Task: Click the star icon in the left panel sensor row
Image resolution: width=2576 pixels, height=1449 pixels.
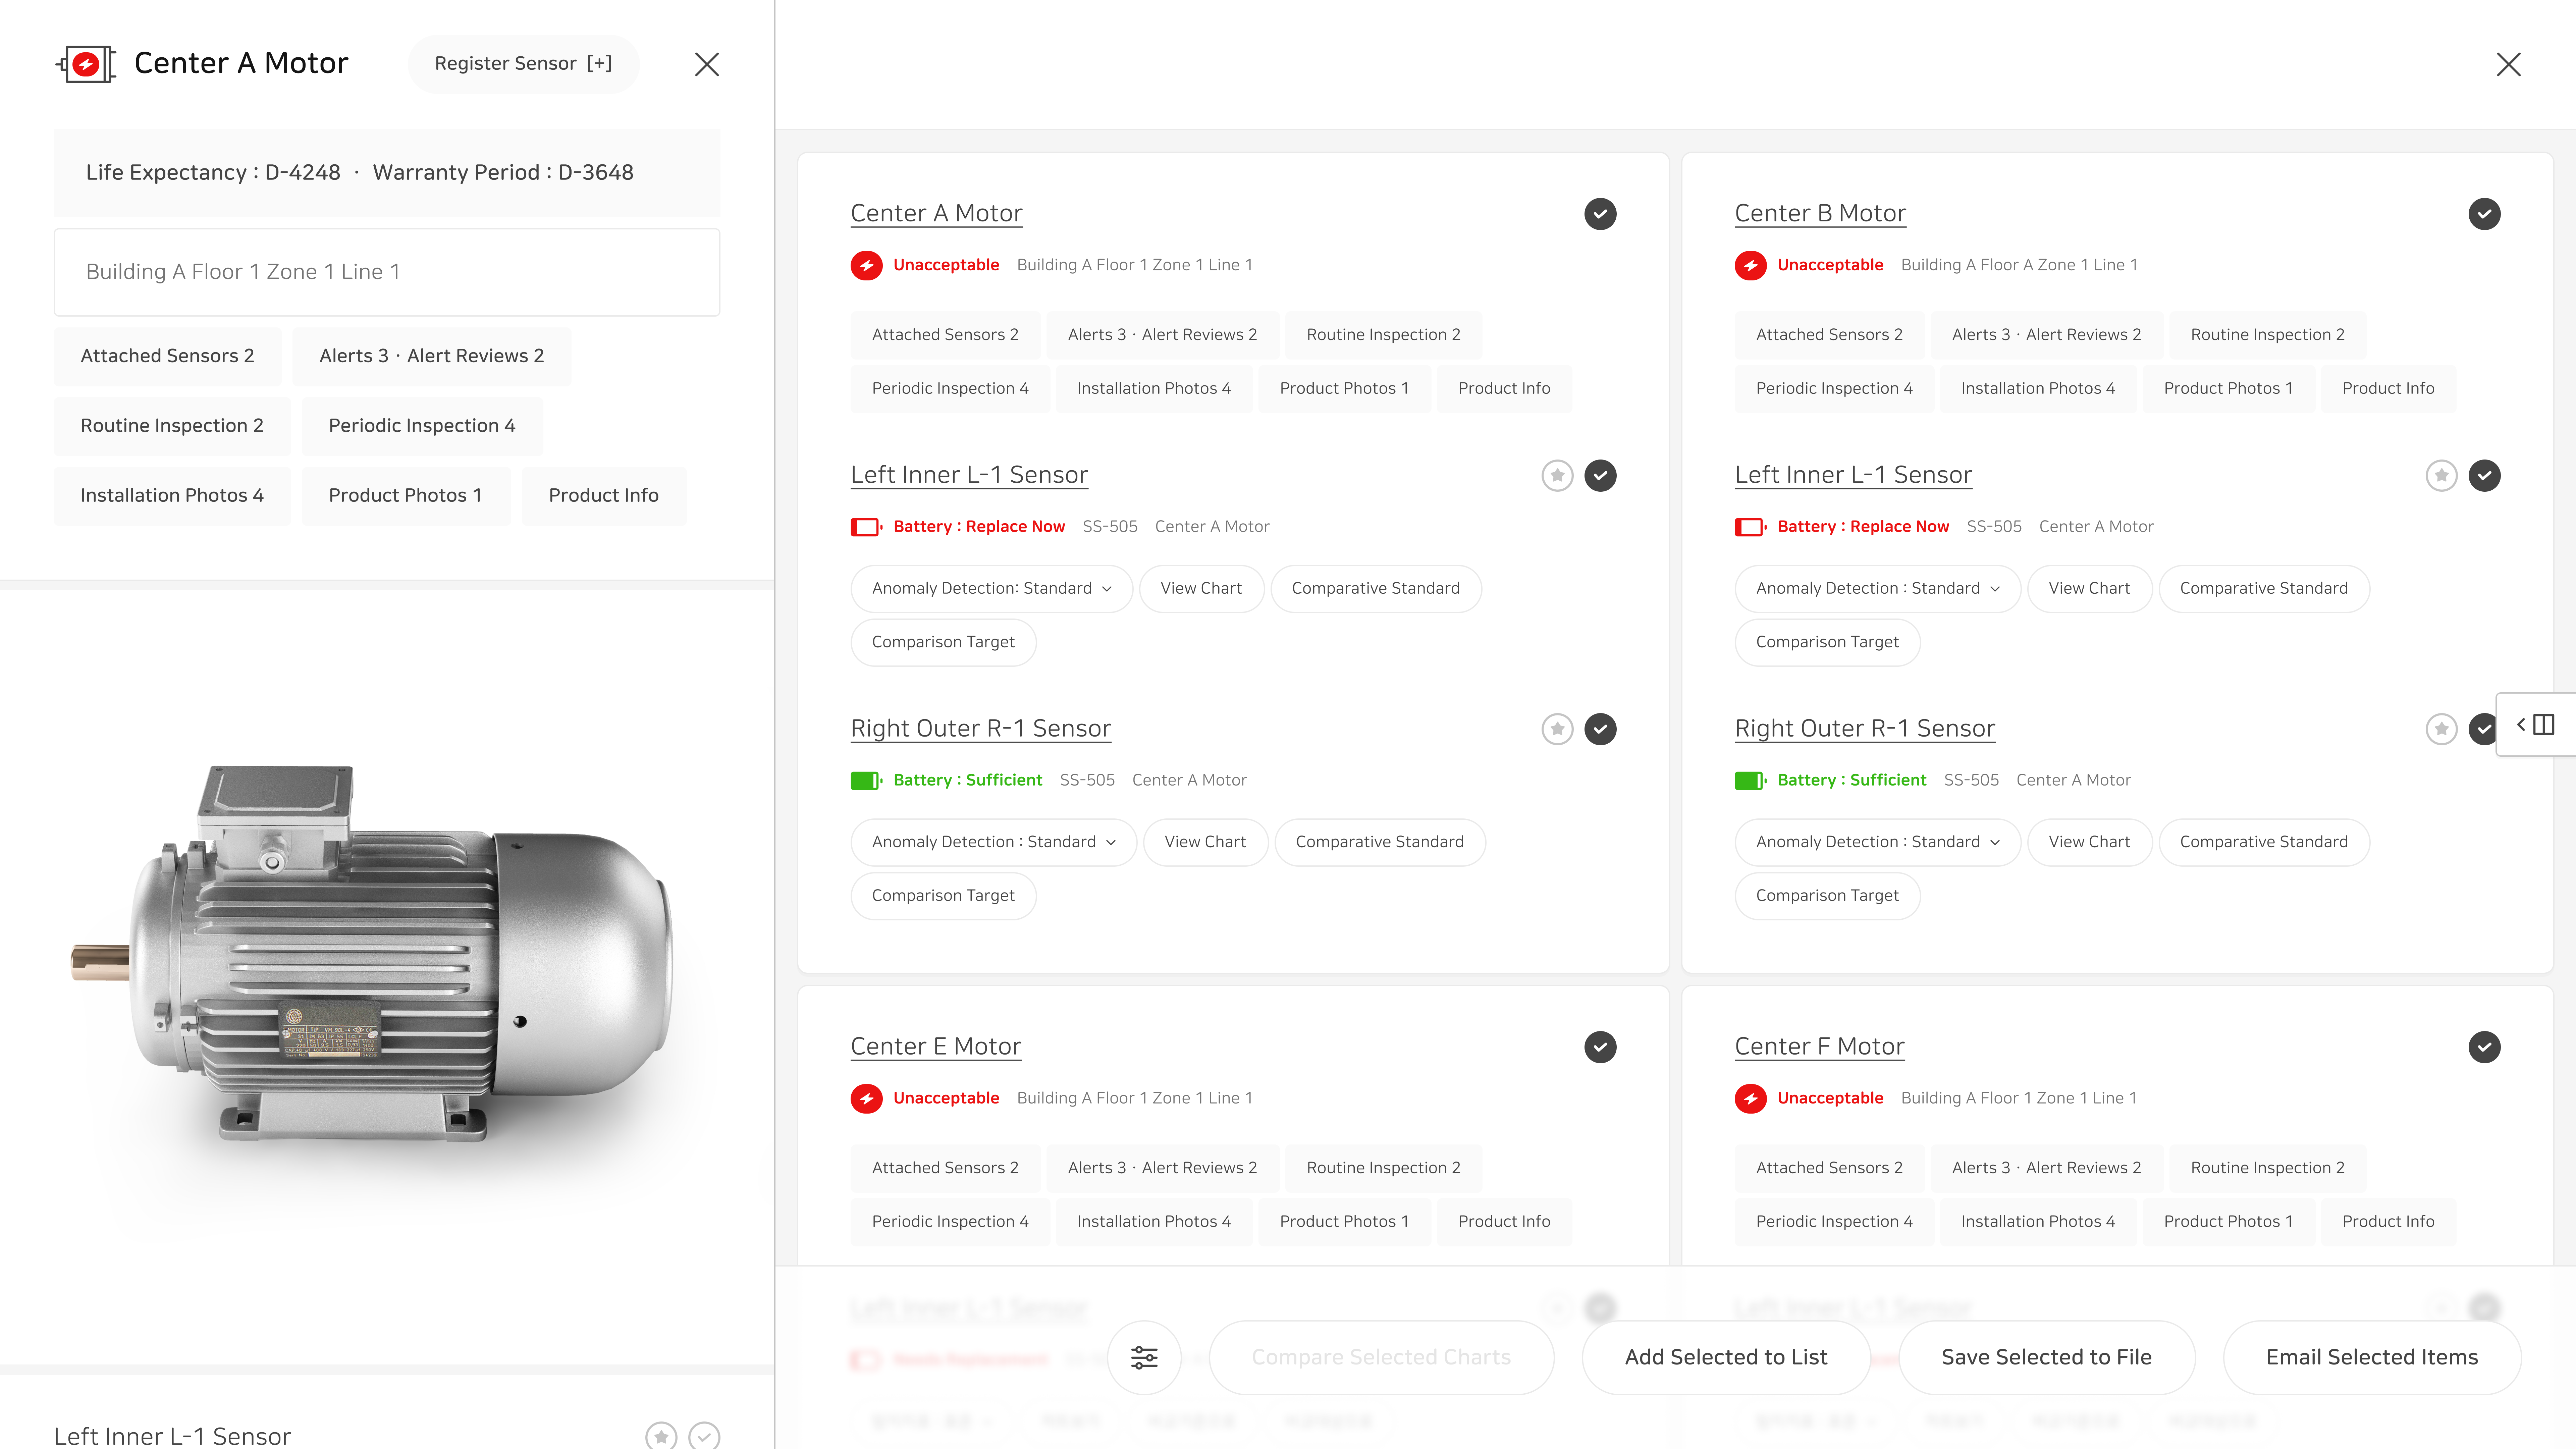Action: pos(661,1436)
